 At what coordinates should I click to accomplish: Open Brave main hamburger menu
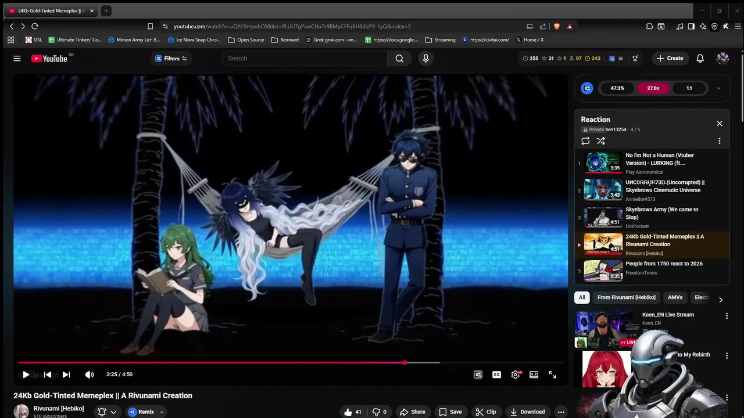coord(738,26)
